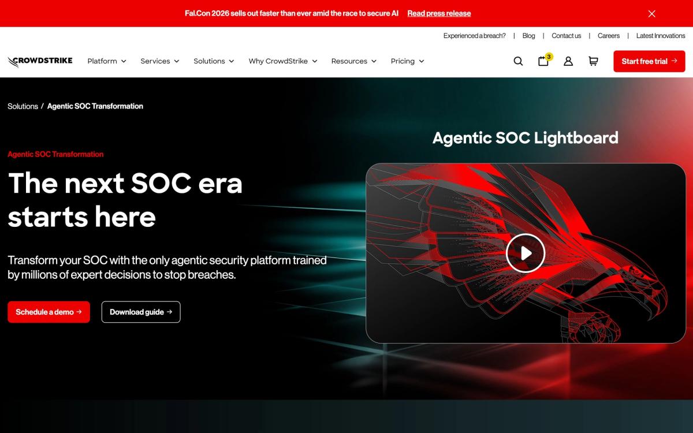Click the Agentic SOC Lightboard heading
Screen dimensions: 693x433
tap(526, 137)
